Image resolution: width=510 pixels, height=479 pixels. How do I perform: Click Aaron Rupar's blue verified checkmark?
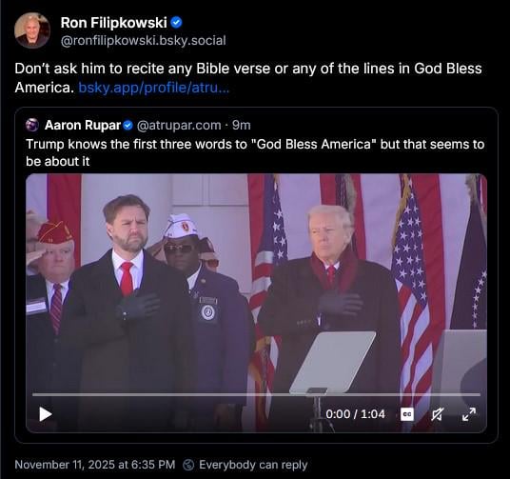tap(128, 126)
